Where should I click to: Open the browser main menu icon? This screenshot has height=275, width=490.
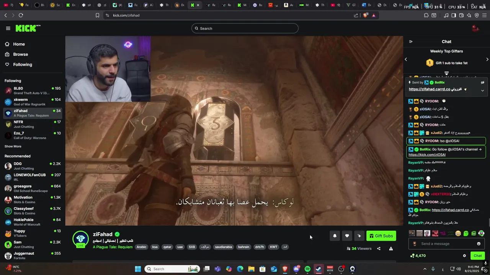485,15
